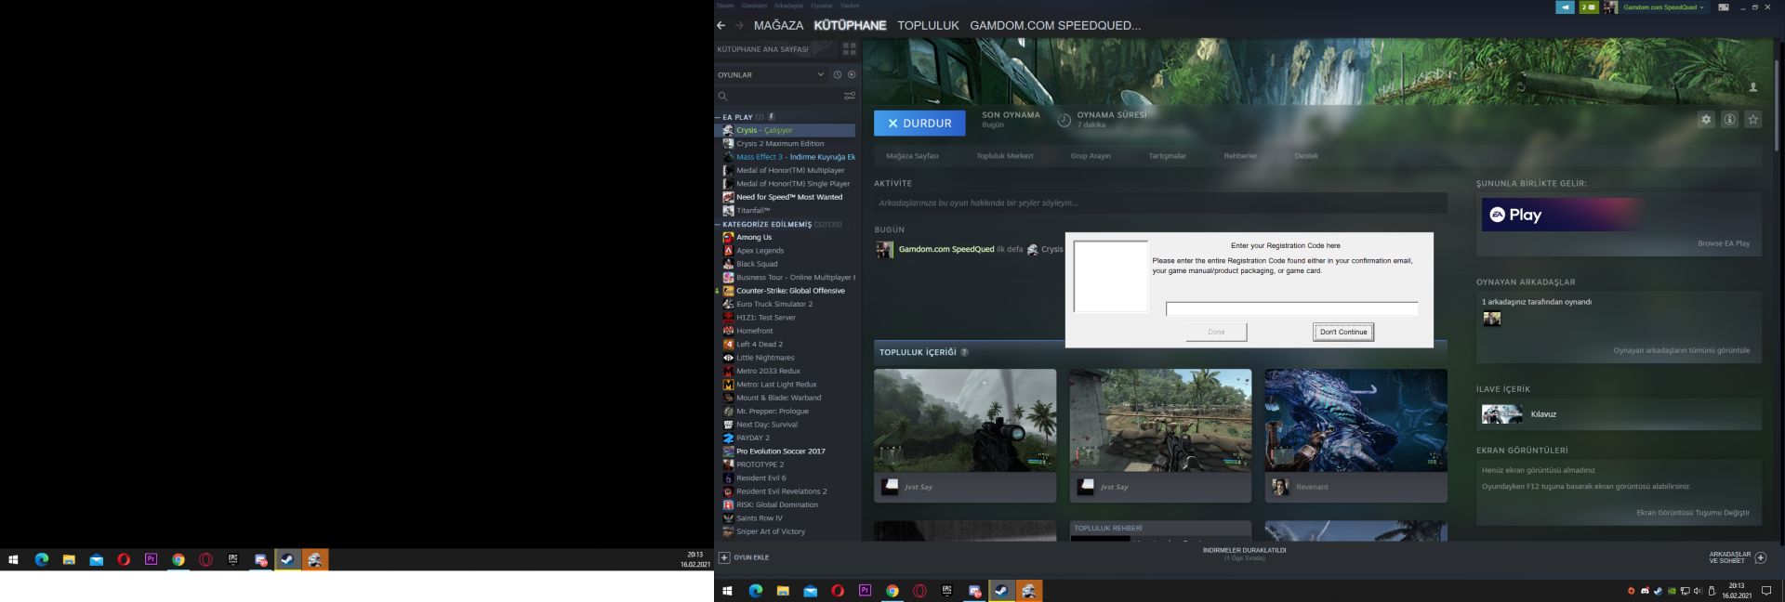This screenshot has width=1785, height=602.
Task: Open Microsoft Edge in left monitor taskbar
Action: [x=42, y=559]
